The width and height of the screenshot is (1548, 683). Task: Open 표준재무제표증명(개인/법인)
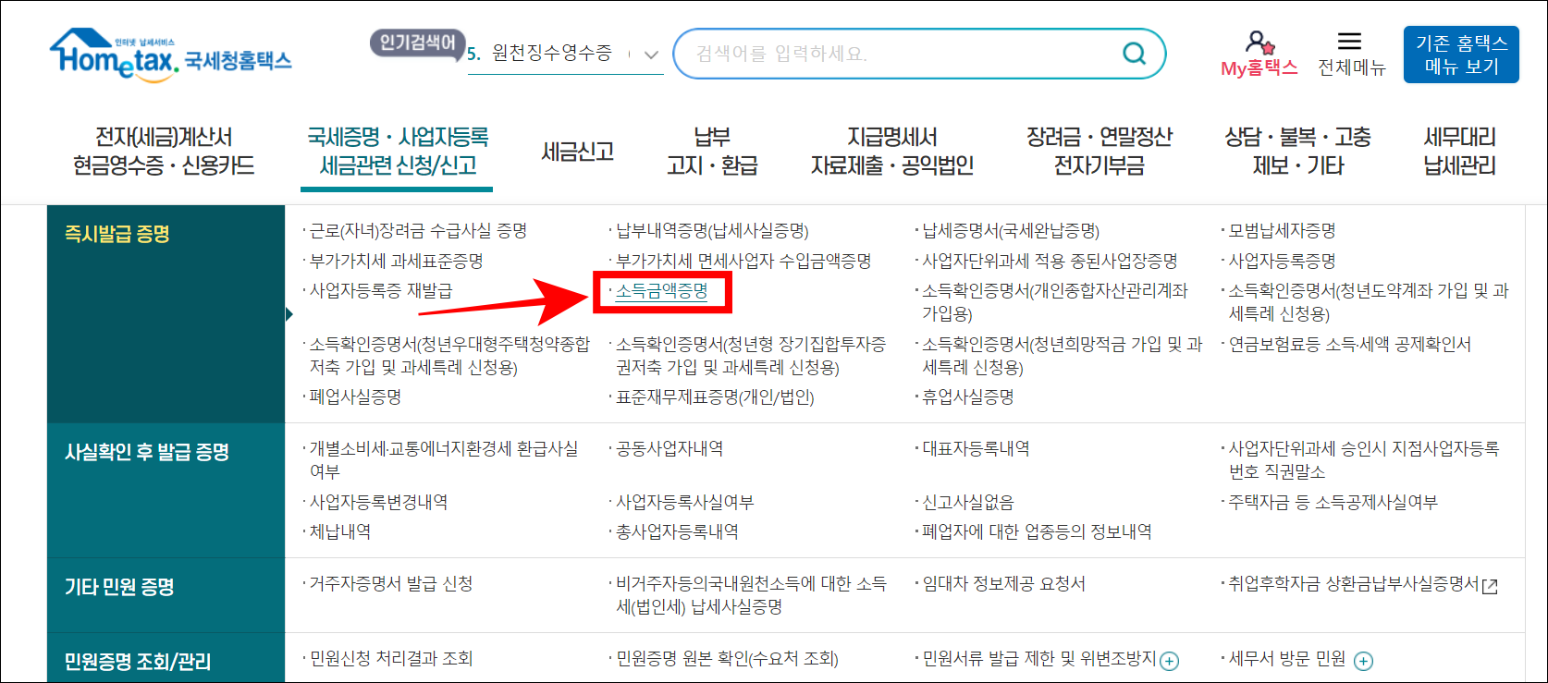715,397
